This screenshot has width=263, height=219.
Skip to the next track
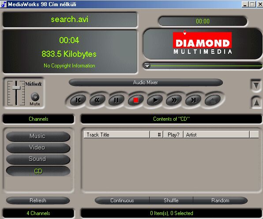pyautogui.click(x=193, y=100)
